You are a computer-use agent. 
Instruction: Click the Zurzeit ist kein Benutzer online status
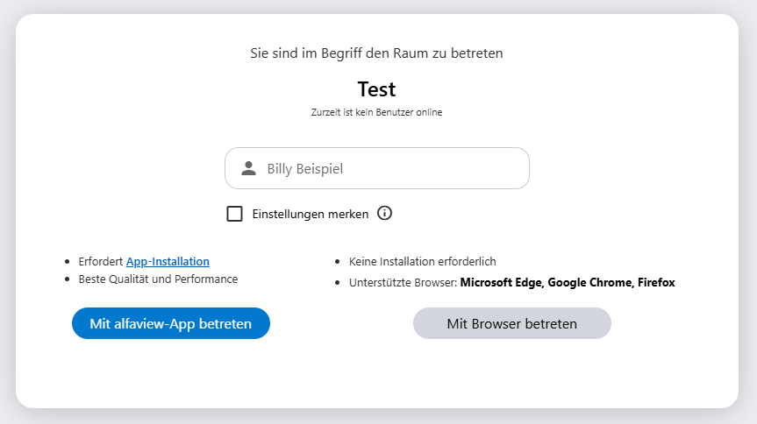coord(376,112)
